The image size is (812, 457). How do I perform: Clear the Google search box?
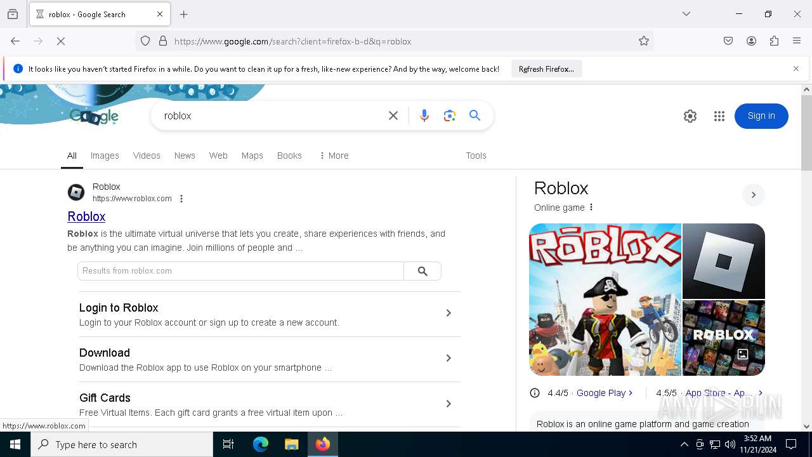[393, 116]
